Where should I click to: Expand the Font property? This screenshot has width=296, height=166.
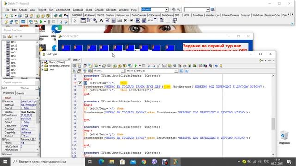tap(3, 139)
